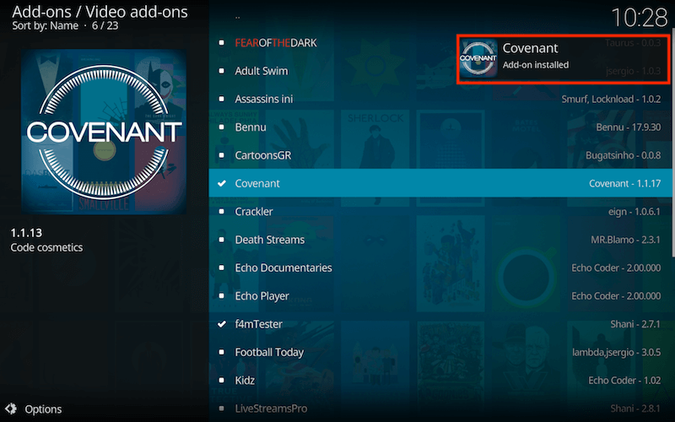Click the bullet beside Adult Swim
Screen dimensions: 675x422
pyautogui.click(x=222, y=71)
